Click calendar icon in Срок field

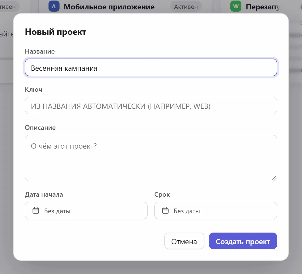pos(165,210)
